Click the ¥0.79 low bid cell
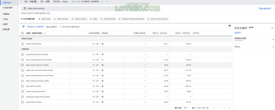 pos(166,91)
